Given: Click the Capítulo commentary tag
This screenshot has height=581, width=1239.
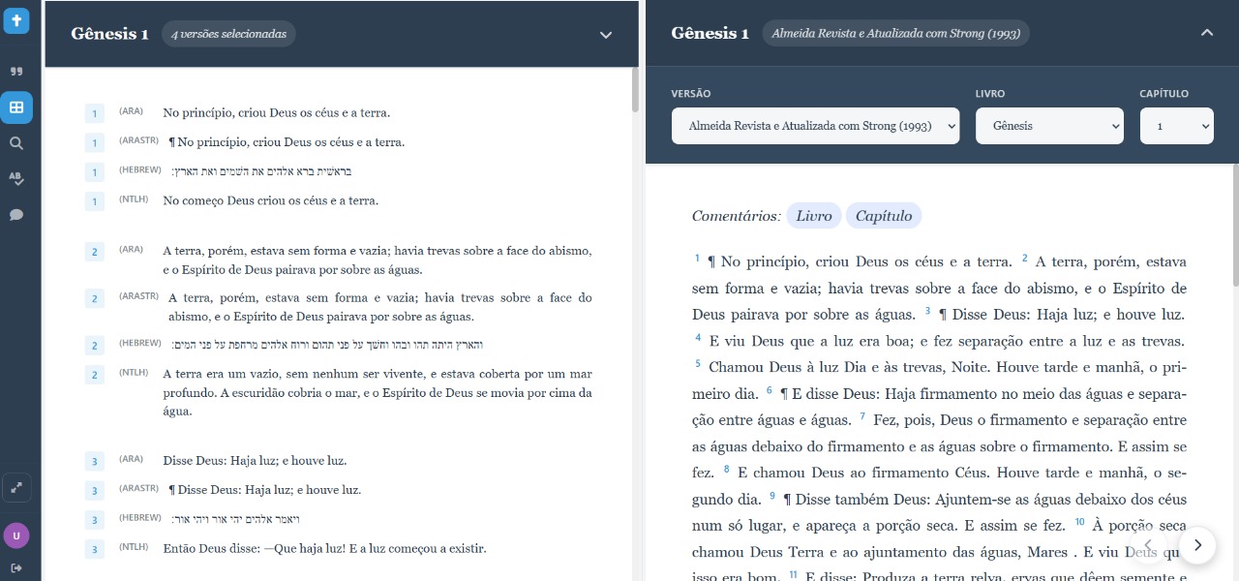Looking at the screenshot, I should tap(883, 216).
